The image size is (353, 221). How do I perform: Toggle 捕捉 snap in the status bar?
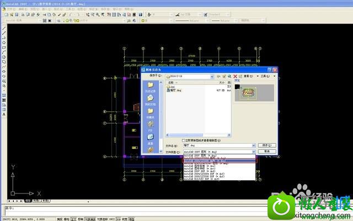point(60,219)
